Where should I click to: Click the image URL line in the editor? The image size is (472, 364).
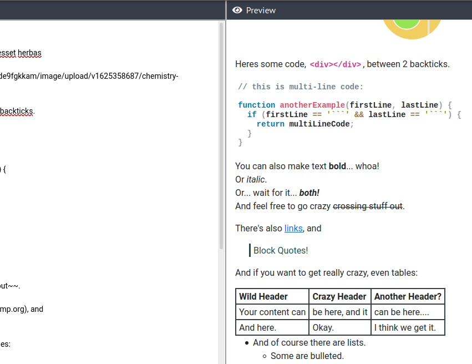pos(89,76)
